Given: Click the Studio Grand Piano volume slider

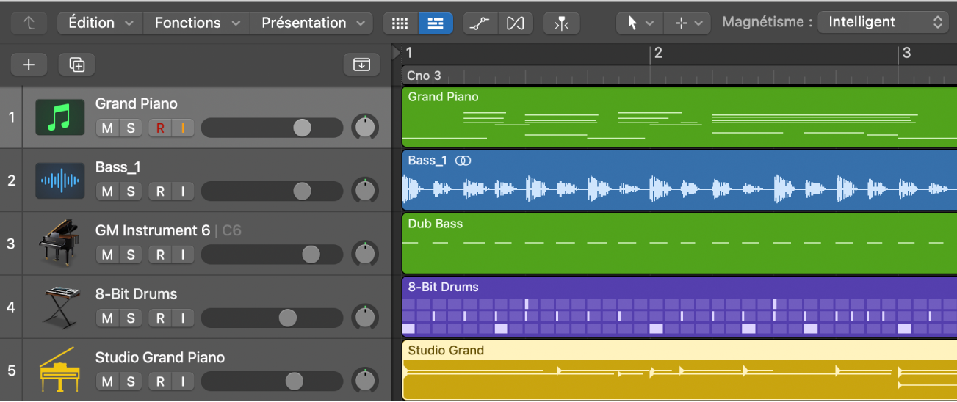Looking at the screenshot, I should 294,381.
